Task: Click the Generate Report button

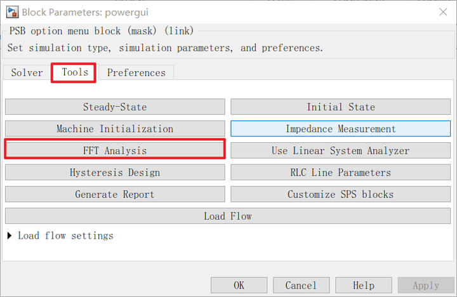Action: [x=115, y=194]
